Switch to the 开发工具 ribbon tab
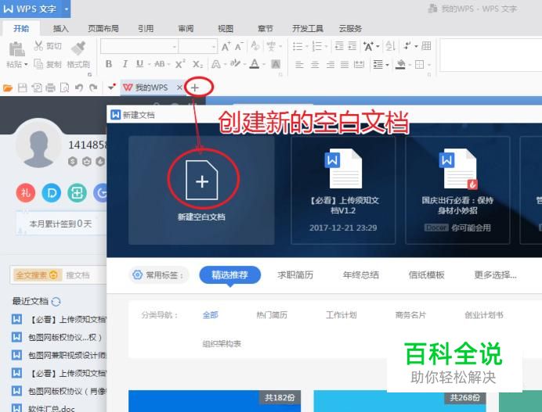The width and height of the screenshot is (542, 412). click(x=307, y=29)
